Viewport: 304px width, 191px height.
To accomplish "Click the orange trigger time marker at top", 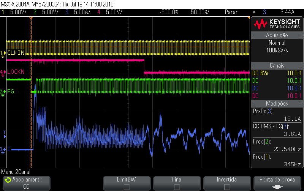I will click(31, 18).
